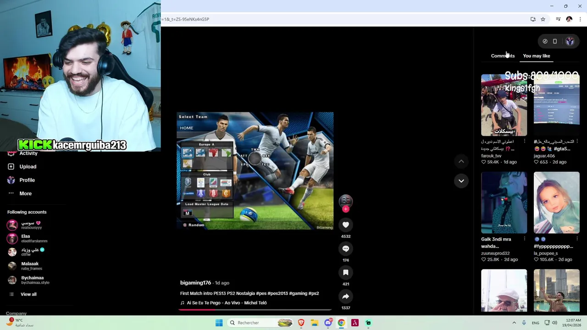587x330 pixels.
Task: Open the install app icon in address bar
Action: point(533,19)
